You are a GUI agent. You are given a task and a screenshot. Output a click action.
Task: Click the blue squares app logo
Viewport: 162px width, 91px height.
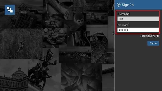click(10, 10)
